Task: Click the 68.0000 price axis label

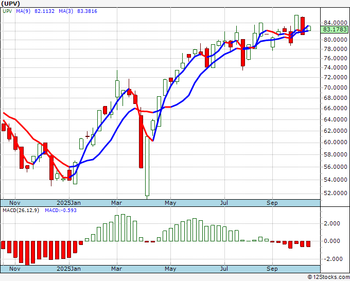Action: (x=336, y=98)
